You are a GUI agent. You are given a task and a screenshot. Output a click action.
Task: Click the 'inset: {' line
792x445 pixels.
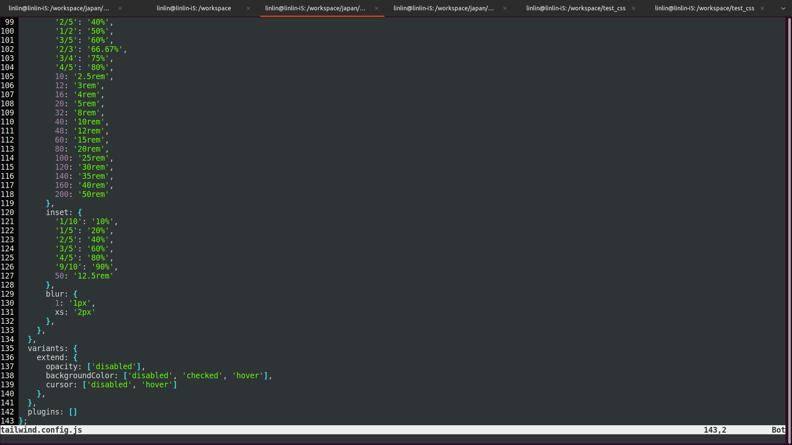pos(64,213)
